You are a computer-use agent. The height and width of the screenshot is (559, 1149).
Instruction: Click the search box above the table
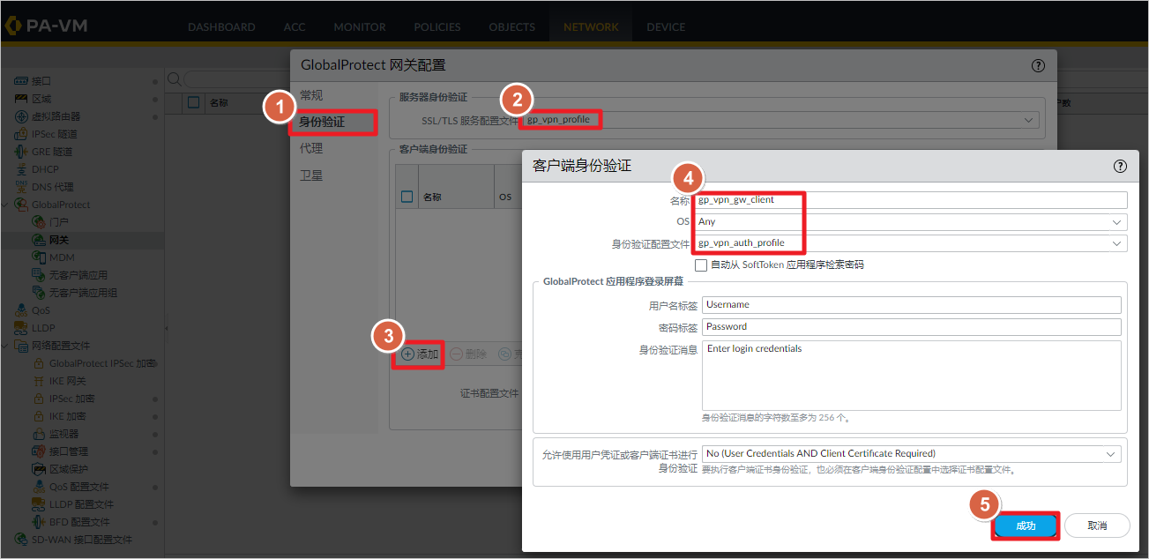(236, 80)
